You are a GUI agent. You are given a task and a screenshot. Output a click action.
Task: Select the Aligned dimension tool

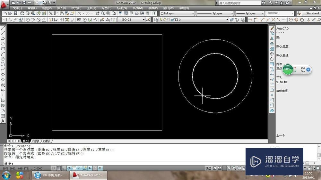[x=10, y=20]
